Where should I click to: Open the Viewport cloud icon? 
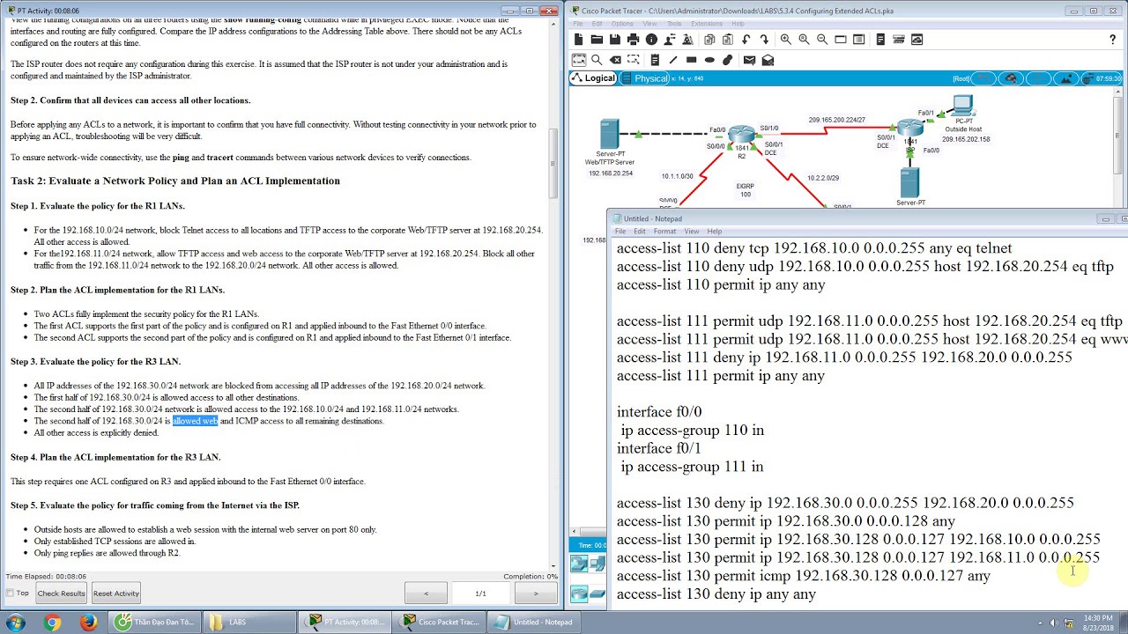click(x=916, y=40)
